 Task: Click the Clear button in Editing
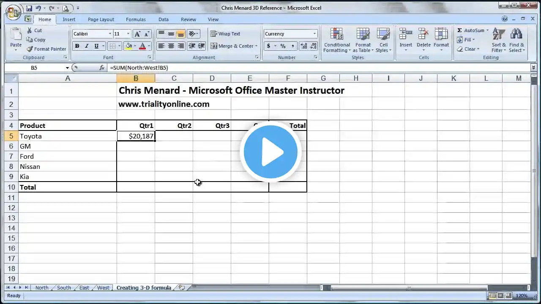467,49
